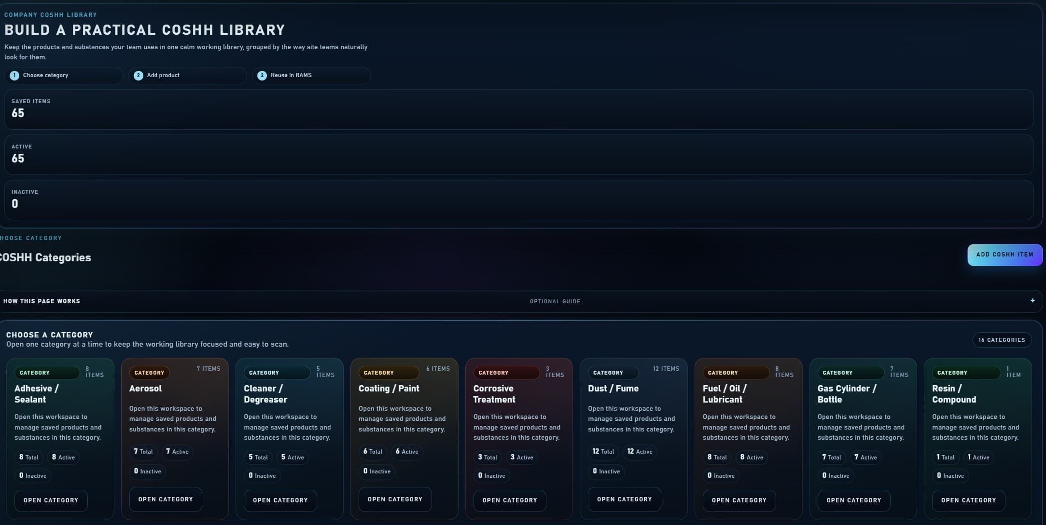
Task: Click the 12 Total chip on Dust / Fume
Action: 603,451
